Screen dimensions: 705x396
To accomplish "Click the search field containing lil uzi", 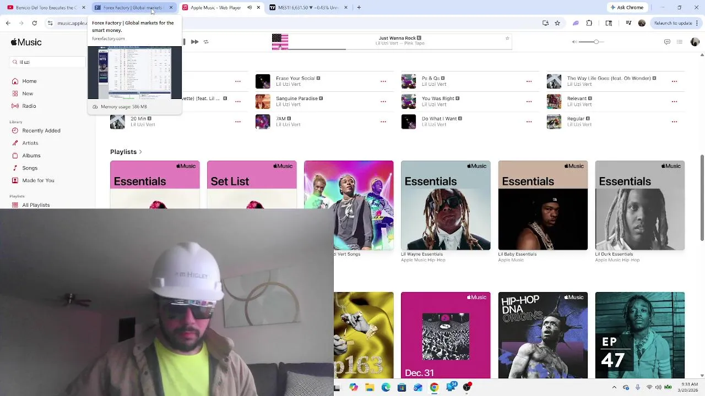I will coord(48,62).
